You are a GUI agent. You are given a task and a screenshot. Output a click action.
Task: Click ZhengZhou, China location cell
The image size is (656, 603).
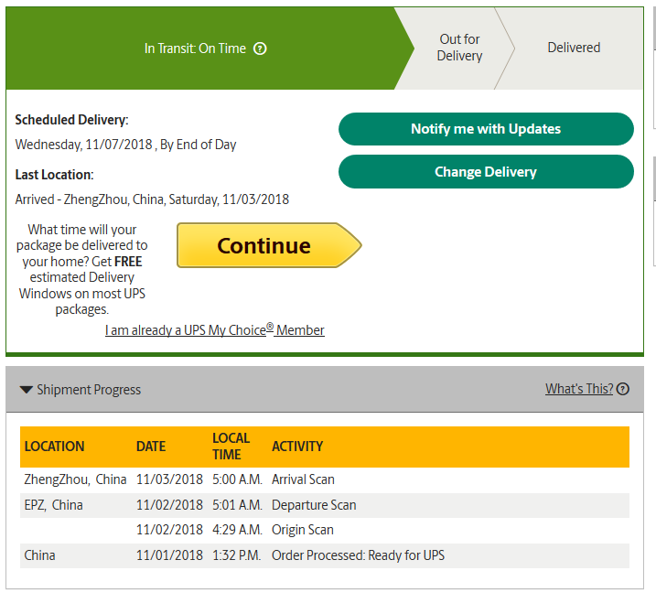[75, 479]
